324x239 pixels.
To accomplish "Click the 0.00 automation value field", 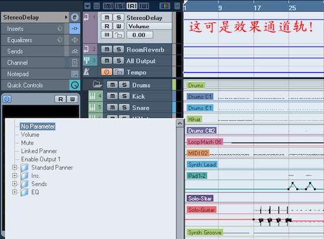I will pos(140,35).
